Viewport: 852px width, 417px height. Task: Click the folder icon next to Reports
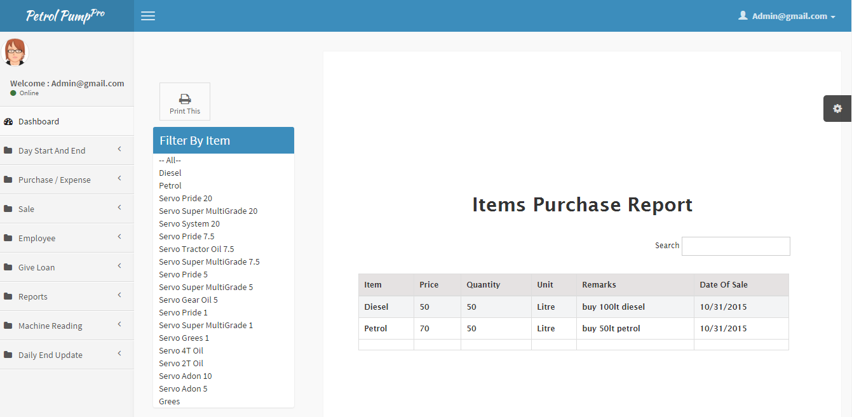(8, 296)
